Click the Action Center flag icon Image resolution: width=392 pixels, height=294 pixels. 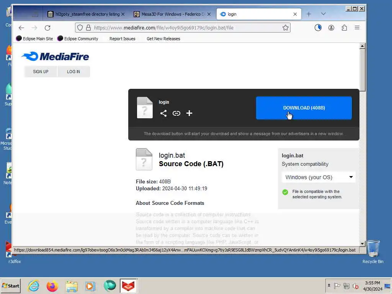tap(337, 286)
